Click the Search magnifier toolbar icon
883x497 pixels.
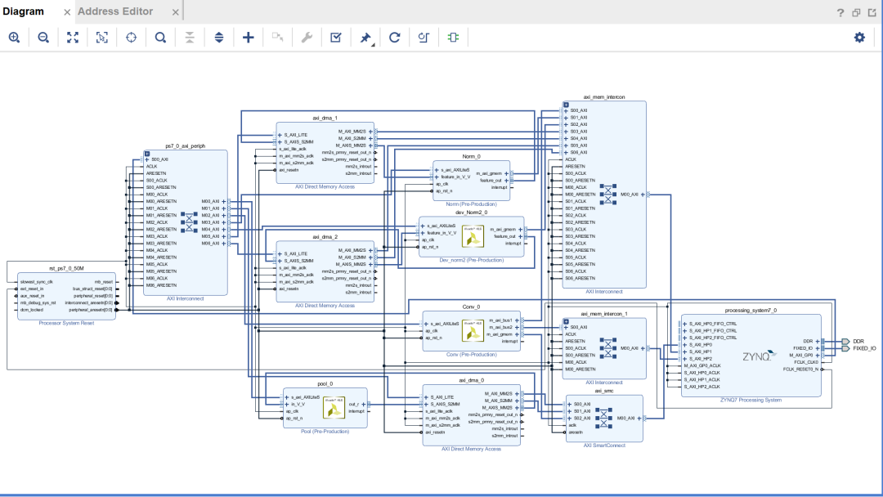160,38
